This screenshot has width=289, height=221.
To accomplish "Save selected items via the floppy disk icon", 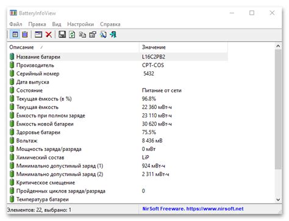I will pos(62,35).
